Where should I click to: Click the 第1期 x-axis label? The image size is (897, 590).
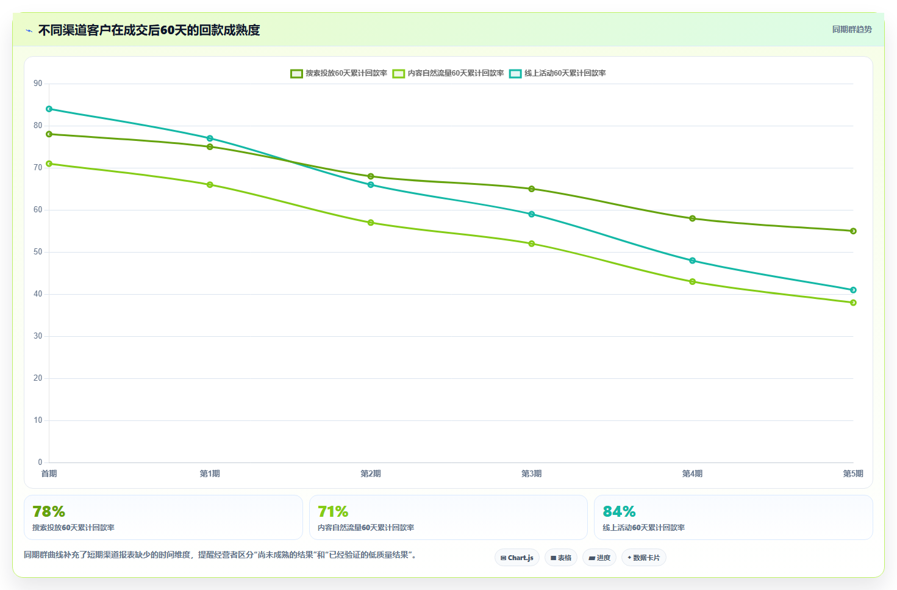(210, 473)
